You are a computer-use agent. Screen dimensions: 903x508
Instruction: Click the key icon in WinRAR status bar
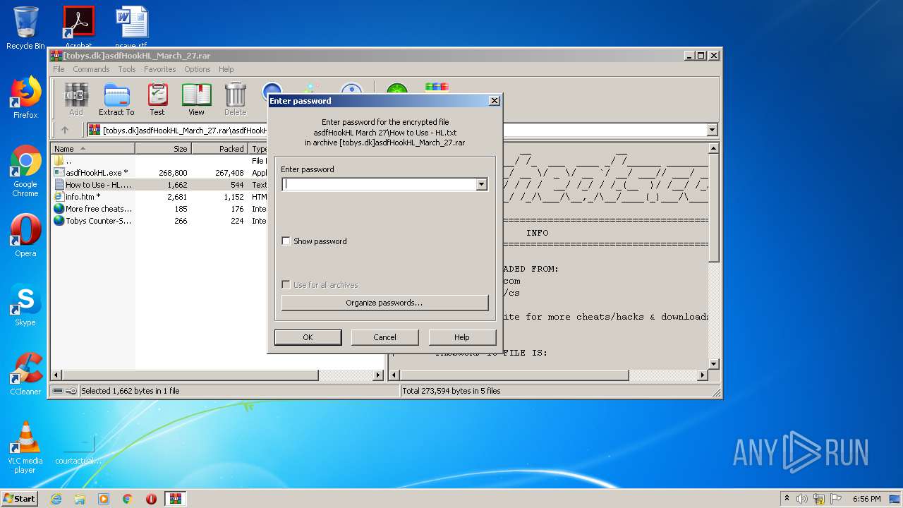[x=71, y=391]
